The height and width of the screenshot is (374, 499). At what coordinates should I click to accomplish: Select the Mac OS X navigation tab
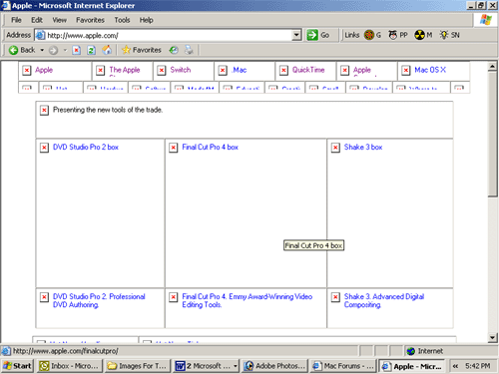coord(430,70)
